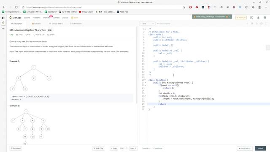This screenshot has width=270, height=152.
Task: Reload the page with refresh icon
Action: (16, 7)
